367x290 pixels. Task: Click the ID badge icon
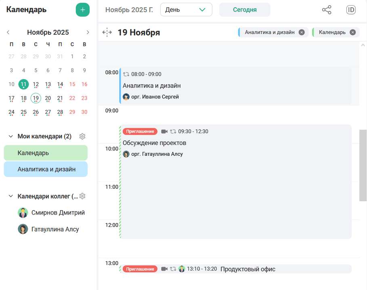tap(351, 10)
